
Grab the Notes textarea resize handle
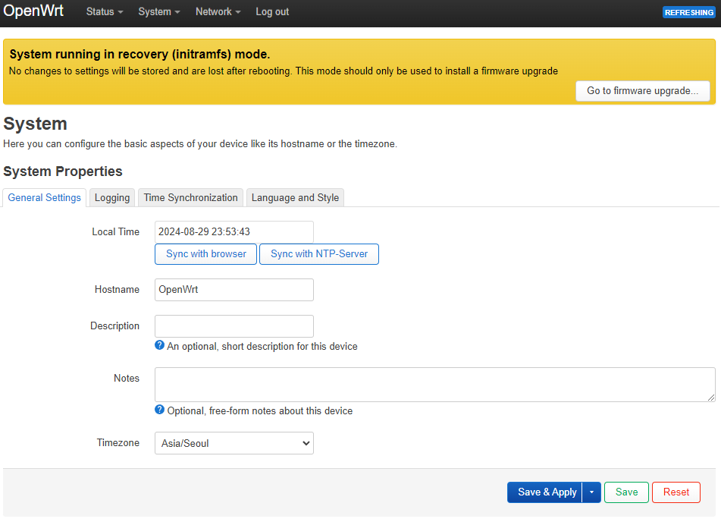(711, 398)
